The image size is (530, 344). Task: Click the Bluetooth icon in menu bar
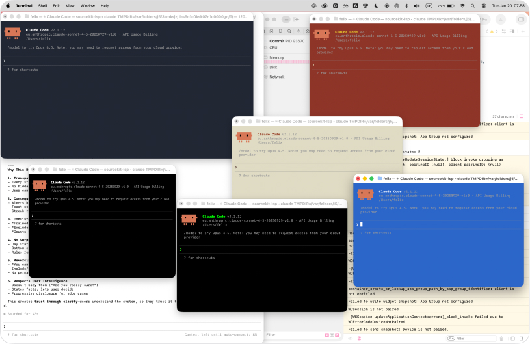[406, 6]
